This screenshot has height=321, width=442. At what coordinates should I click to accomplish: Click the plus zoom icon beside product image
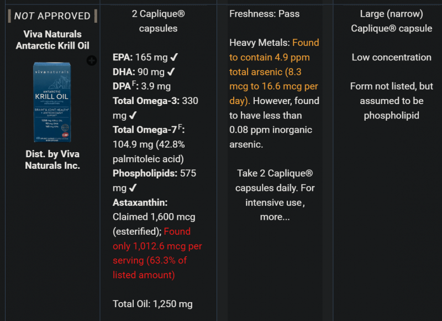pyautogui.click(x=92, y=60)
